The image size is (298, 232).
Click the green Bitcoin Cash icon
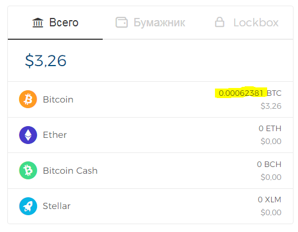coord(28,170)
